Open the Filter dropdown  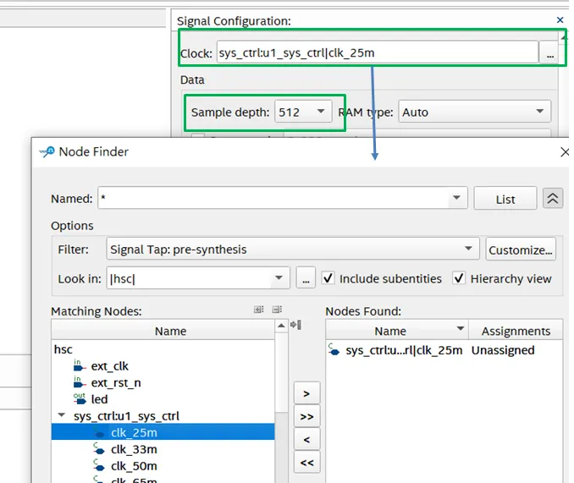click(x=293, y=249)
